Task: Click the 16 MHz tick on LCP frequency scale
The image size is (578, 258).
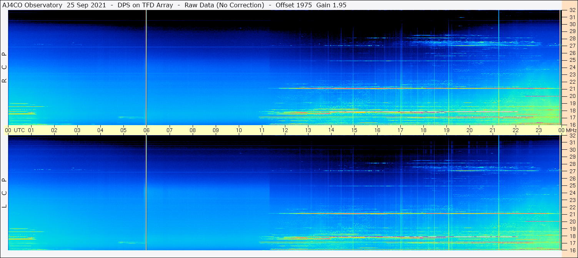Action: coord(572,250)
